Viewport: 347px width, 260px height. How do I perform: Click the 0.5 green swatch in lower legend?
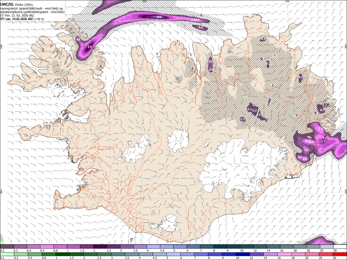click(x=35, y=254)
